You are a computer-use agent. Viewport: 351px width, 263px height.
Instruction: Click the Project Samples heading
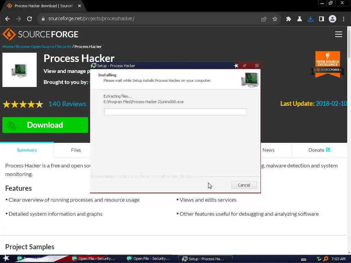click(x=30, y=247)
